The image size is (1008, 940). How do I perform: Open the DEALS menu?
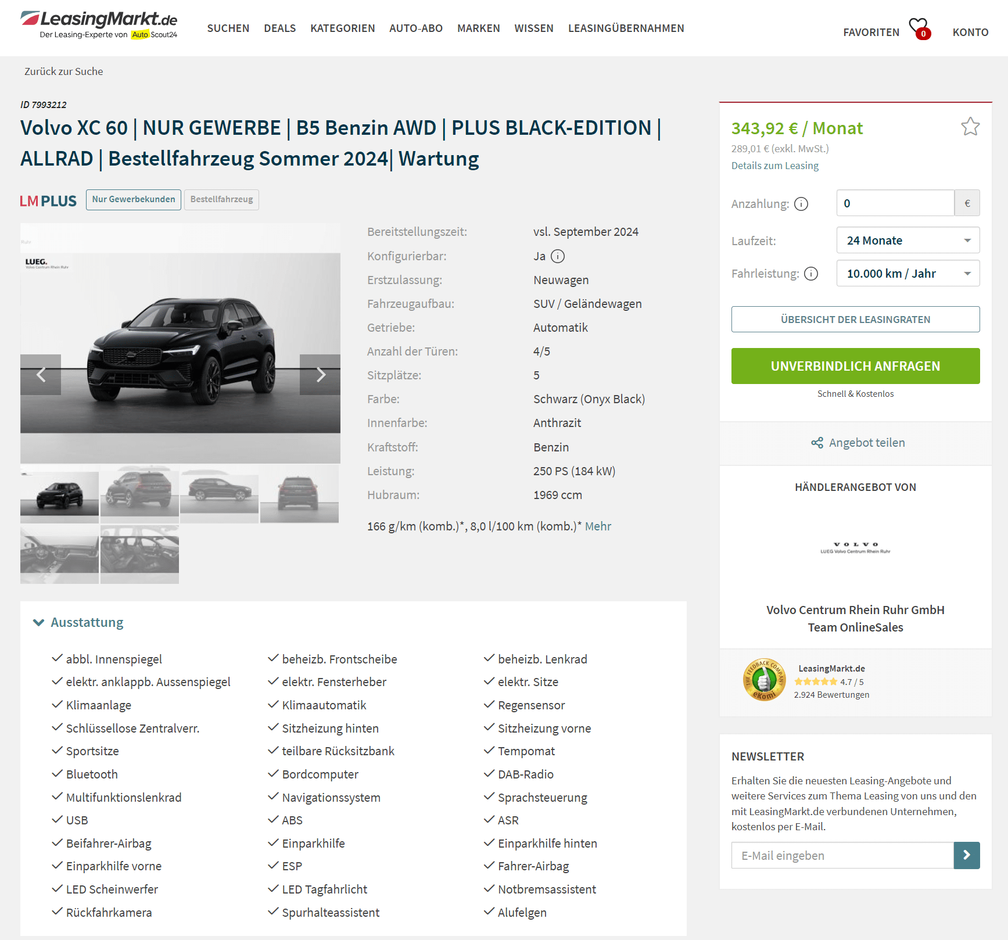(x=280, y=28)
